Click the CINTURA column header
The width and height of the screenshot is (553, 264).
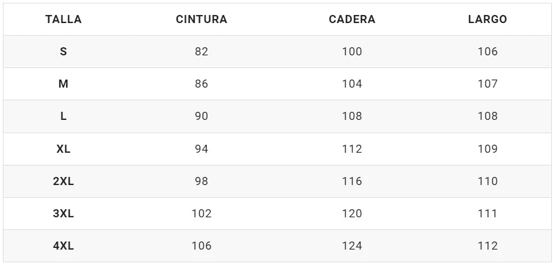point(201,19)
